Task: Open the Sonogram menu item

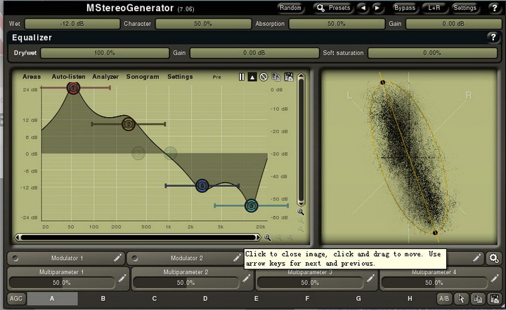Action: click(143, 76)
